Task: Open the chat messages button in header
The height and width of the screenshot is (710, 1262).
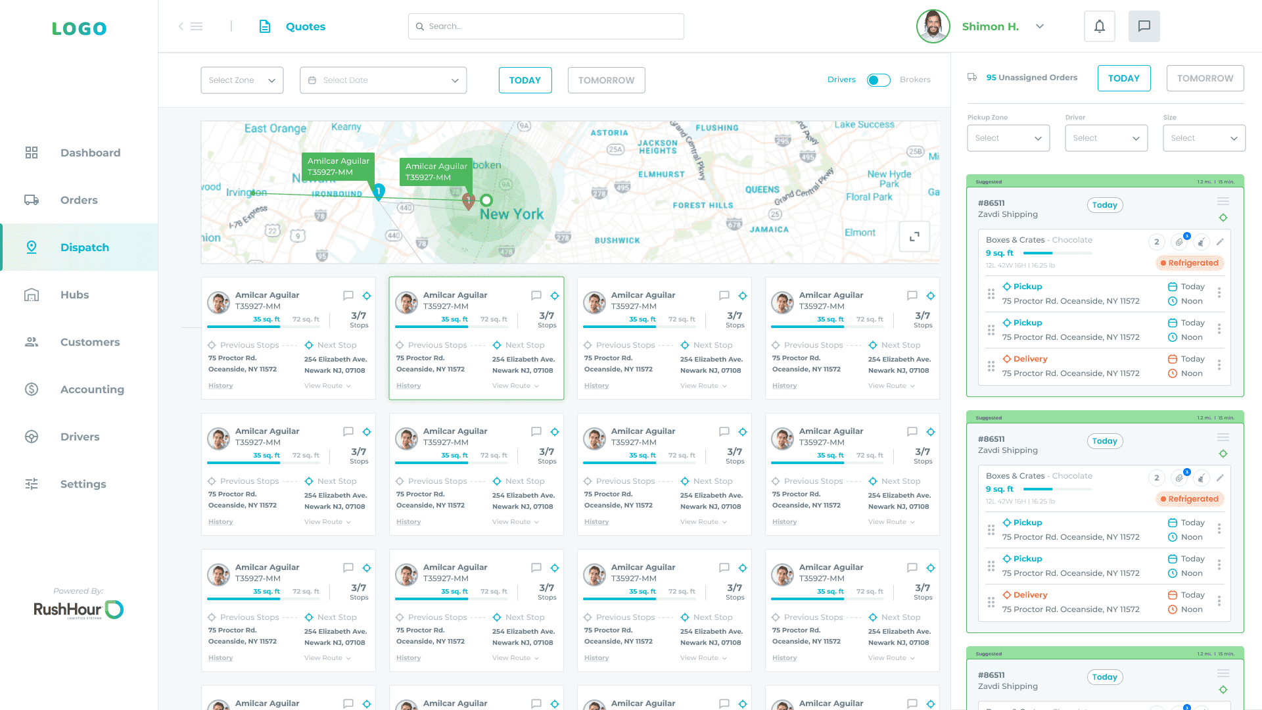Action: [1144, 26]
